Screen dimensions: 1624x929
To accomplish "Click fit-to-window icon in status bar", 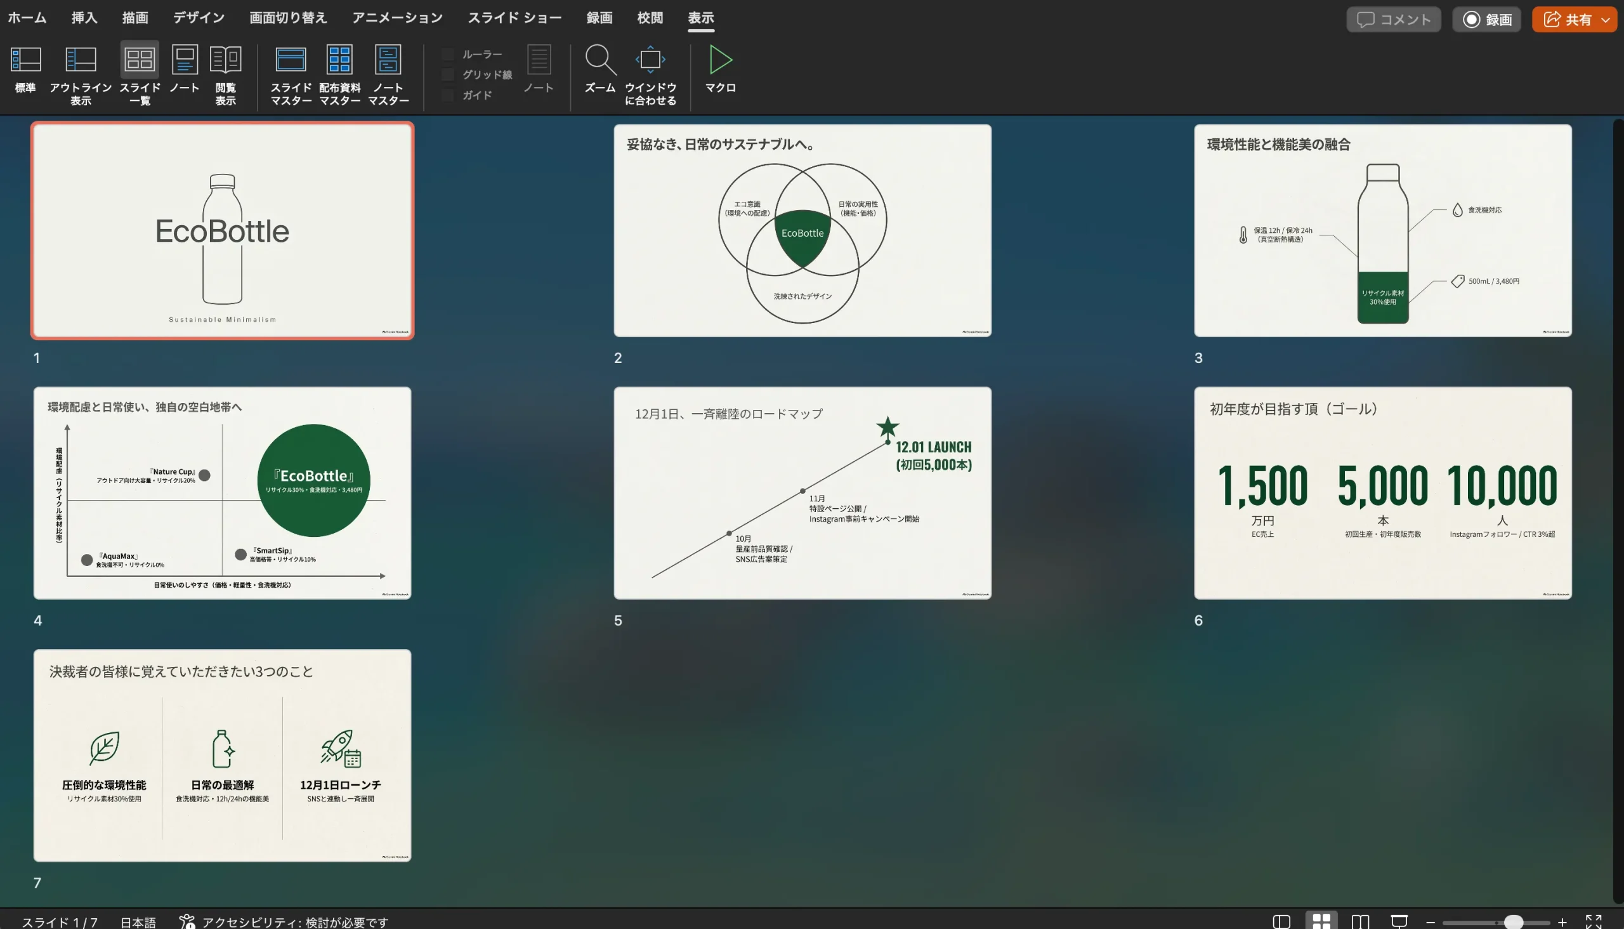I will click(x=1594, y=921).
